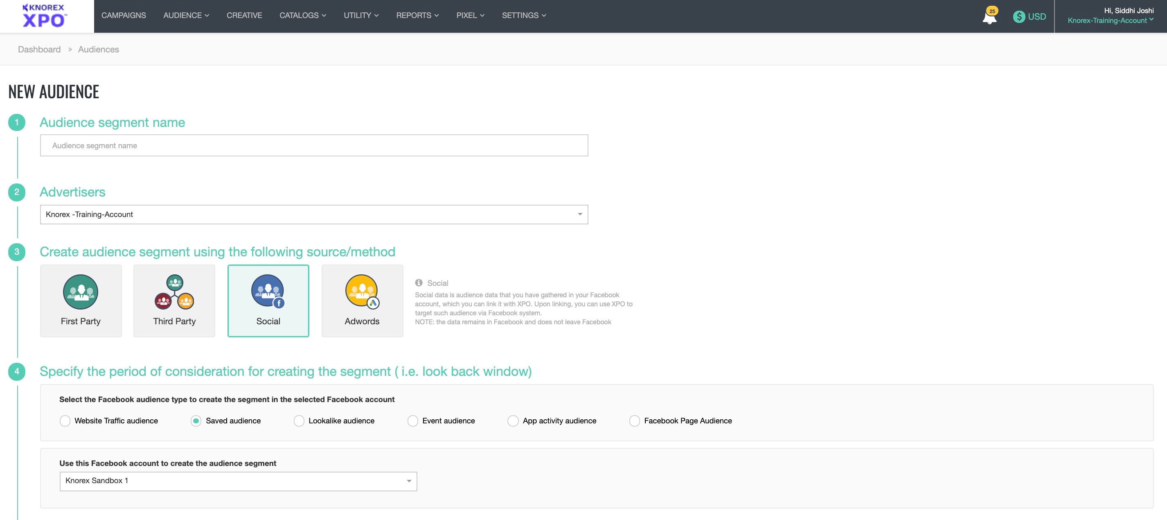Open the CAMPAIGNS menu item

[124, 16]
